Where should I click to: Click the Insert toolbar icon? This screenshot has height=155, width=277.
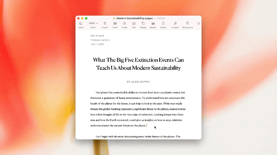105,23
